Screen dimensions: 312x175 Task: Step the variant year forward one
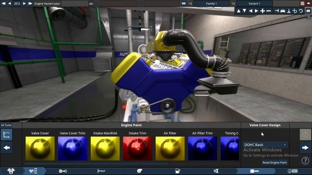pyautogui.click(x=24, y=3)
